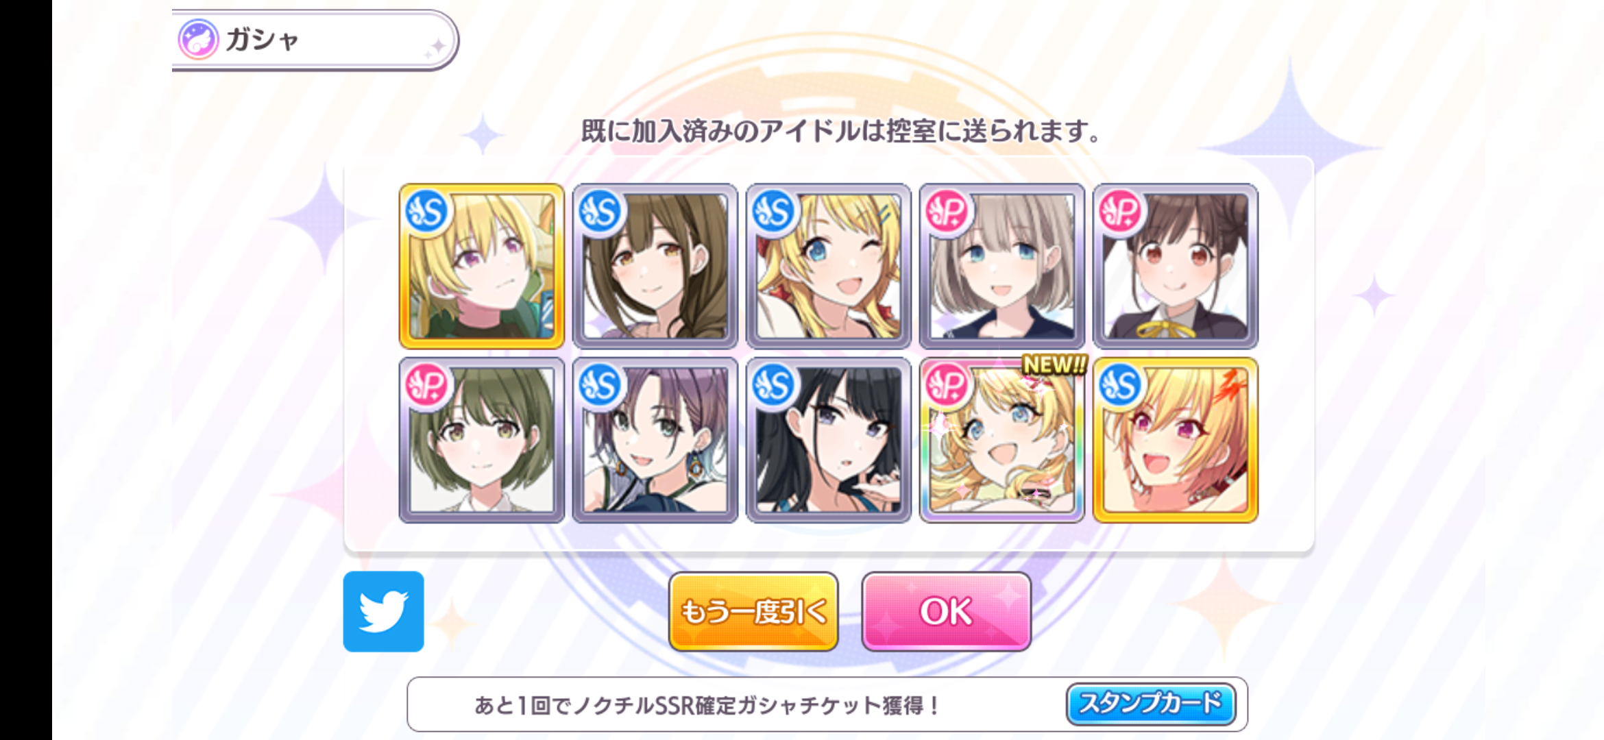Image resolution: width=1604 pixels, height=740 pixels.
Task: Click the P badge on green-haired card
Action: pos(426,386)
